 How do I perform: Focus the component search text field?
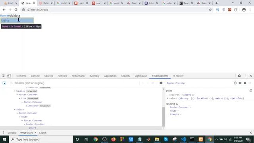[76, 83]
